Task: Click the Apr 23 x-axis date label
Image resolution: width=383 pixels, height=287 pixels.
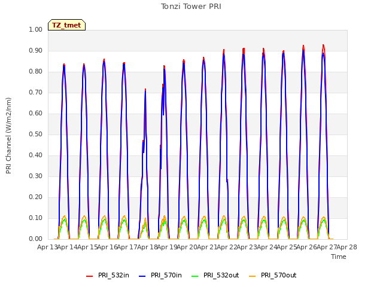Action: (247, 247)
